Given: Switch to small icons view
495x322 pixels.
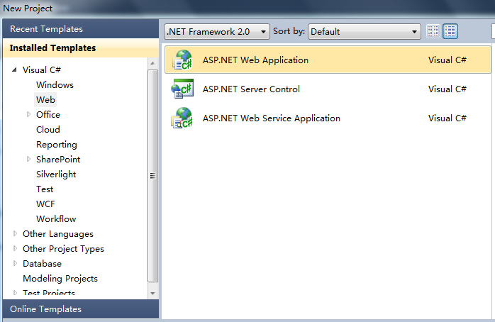Looking at the screenshot, I should point(433,31).
